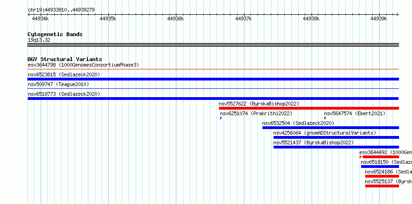412x204 pixels.
Task: Click the blue nsv6532504 variant bar
Action: pyautogui.click(x=331, y=128)
